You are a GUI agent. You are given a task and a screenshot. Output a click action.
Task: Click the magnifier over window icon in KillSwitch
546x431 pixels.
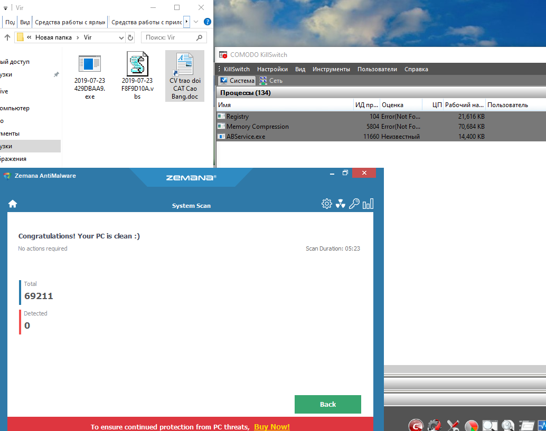[x=489, y=426]
